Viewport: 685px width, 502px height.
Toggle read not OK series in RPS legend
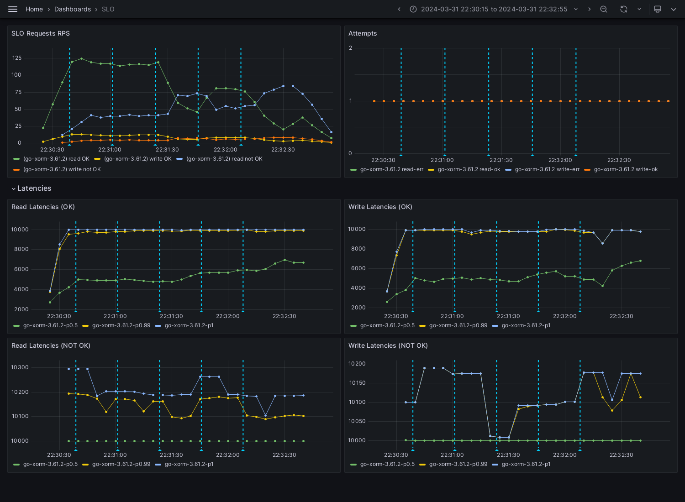pos(224,159)
